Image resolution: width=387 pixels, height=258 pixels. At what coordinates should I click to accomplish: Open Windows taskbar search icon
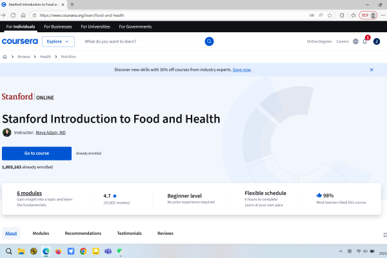tap(8, 252)
